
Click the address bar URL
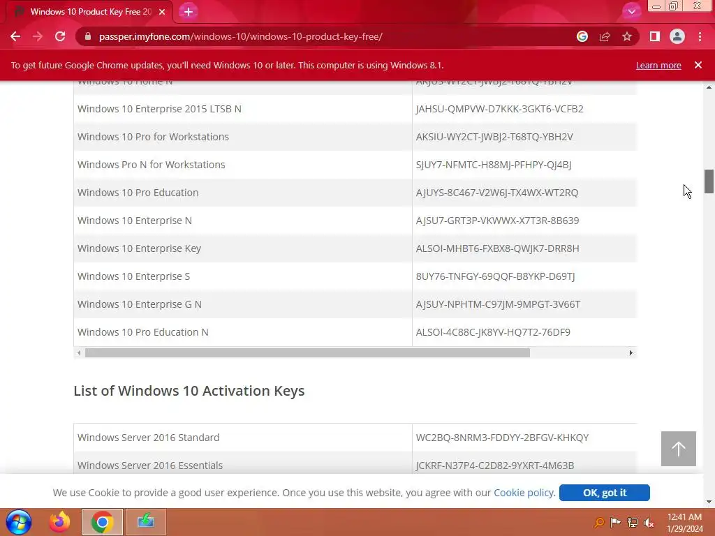(240, 36)
